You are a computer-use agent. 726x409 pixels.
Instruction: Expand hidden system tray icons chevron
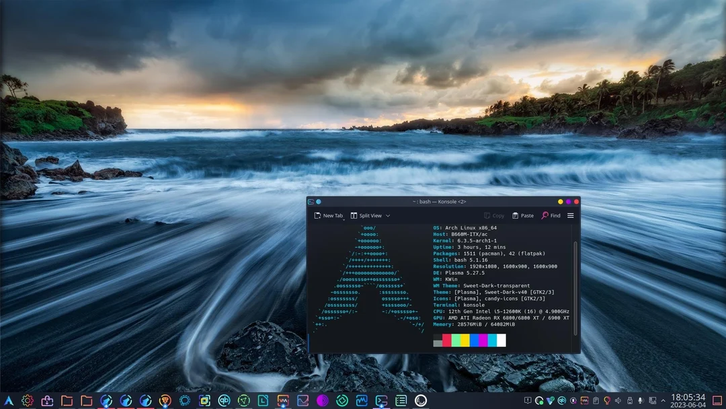point(662,400)
